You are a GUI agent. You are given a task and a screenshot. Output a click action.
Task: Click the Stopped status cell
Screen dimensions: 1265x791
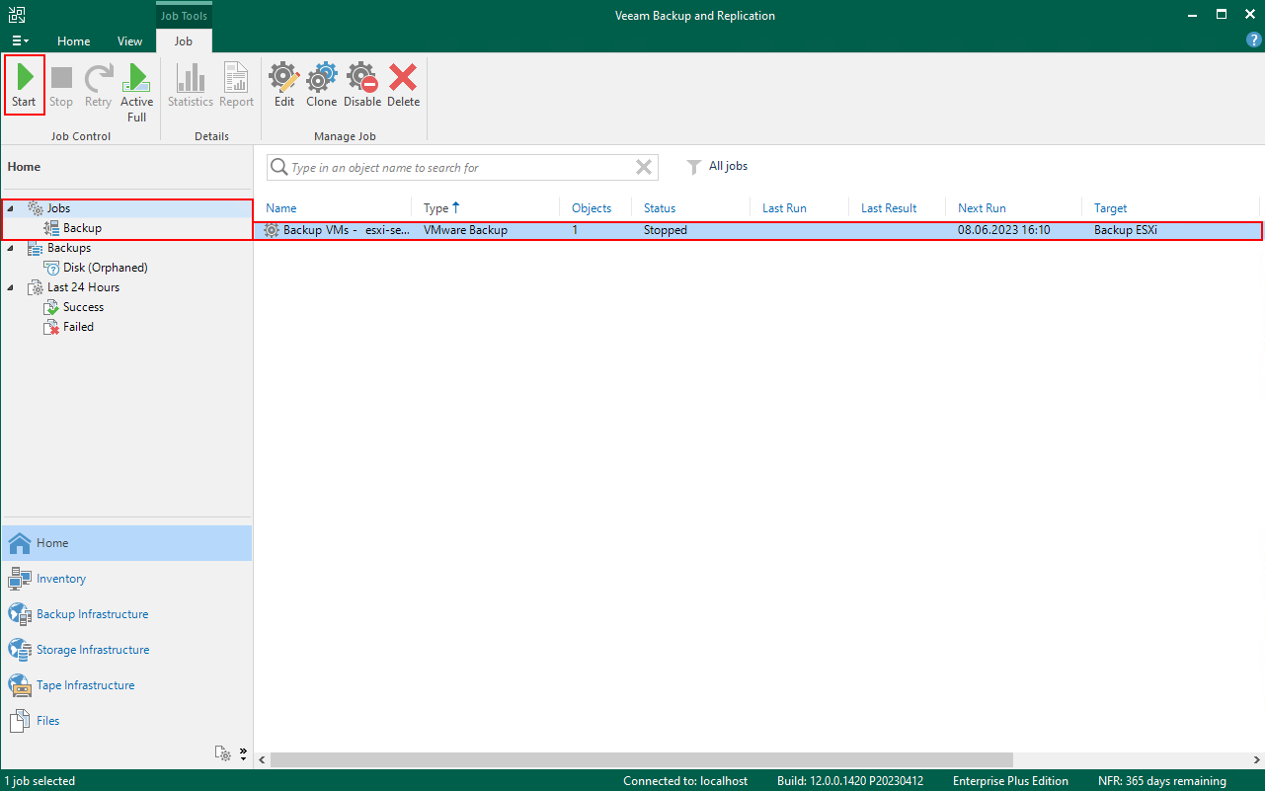point(666,230)
